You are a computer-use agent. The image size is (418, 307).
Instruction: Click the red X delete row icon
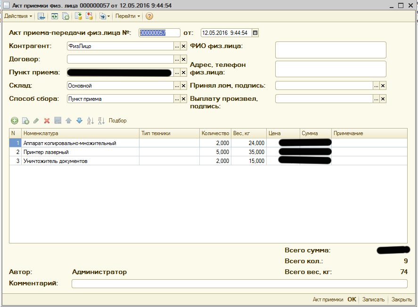pos(47,121)
